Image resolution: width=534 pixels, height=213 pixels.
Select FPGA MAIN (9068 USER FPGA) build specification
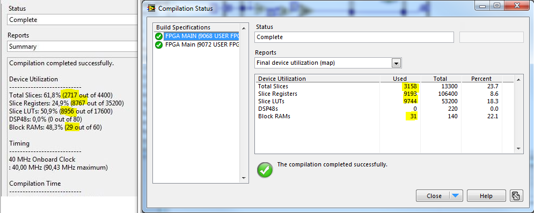201,36
